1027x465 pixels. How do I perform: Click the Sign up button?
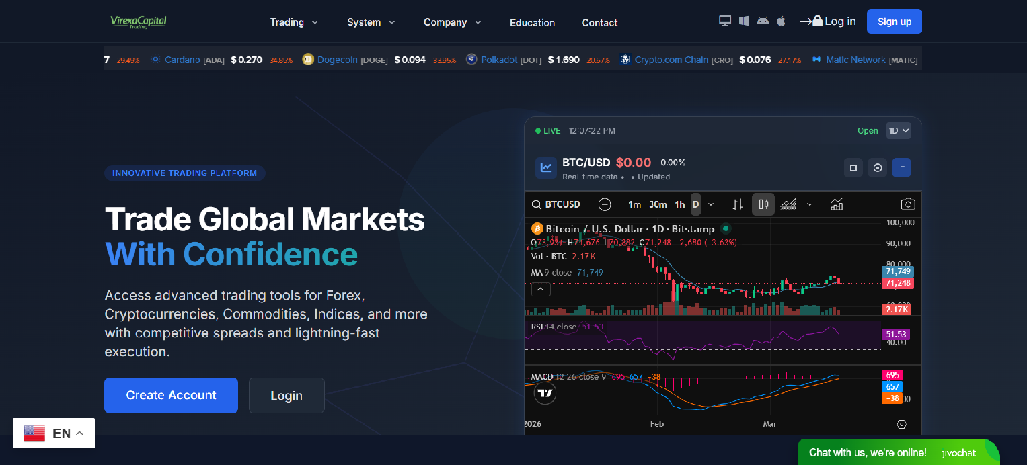tap(894, 22)
